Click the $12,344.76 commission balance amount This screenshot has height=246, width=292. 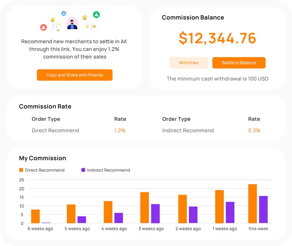(x=217, y=38)
